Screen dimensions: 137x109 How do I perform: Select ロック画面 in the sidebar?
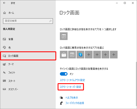coord(28,56)
